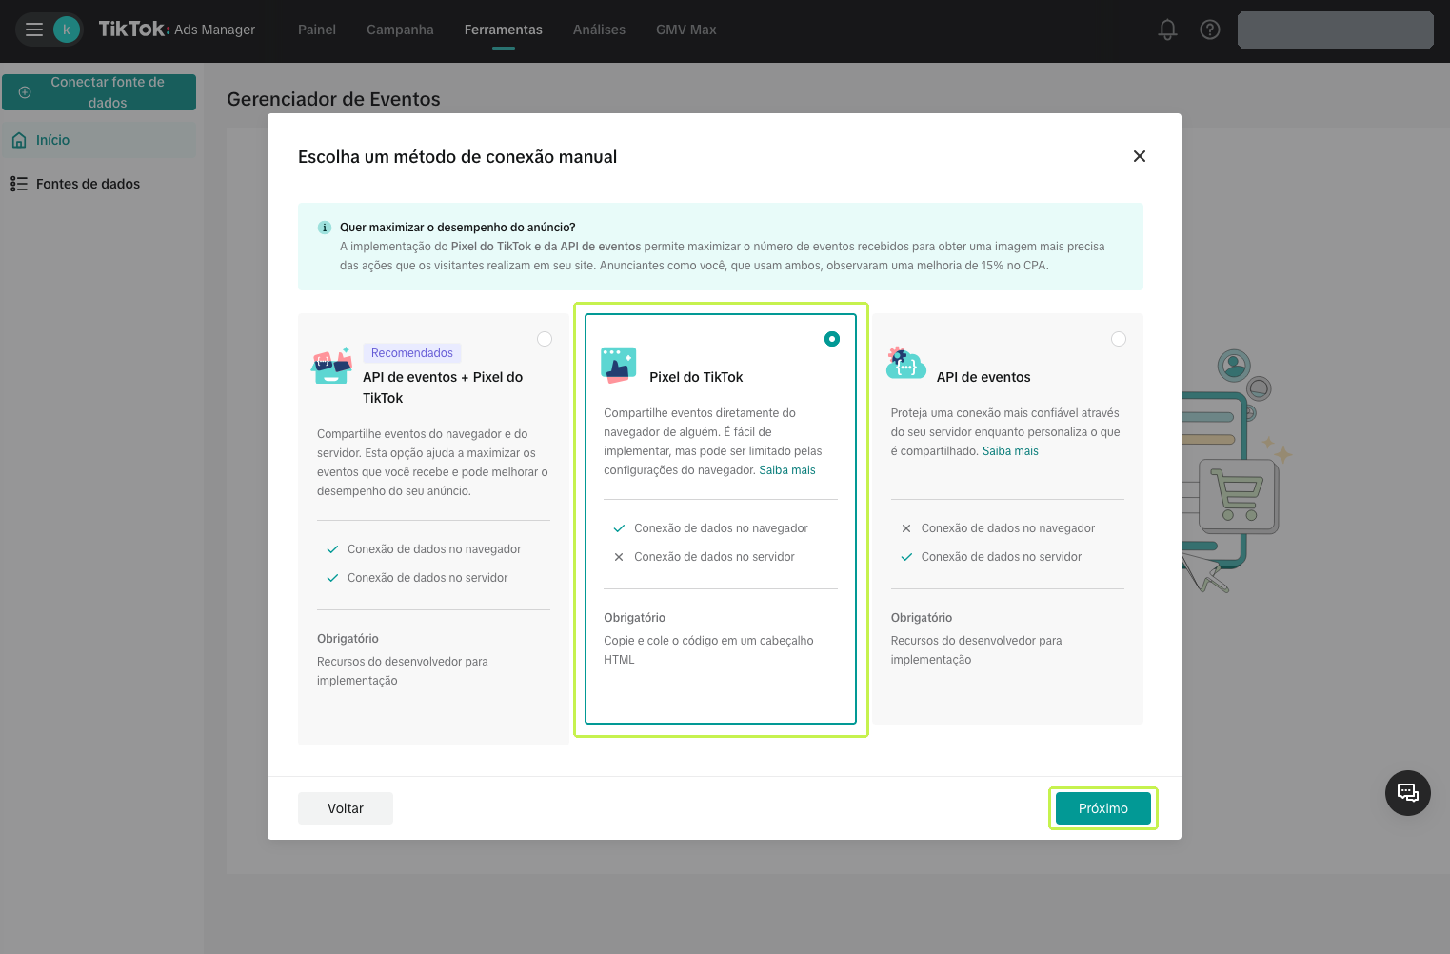The image size is (1450, 954).
Task: Click the Próximo button
Action: 1103,808
